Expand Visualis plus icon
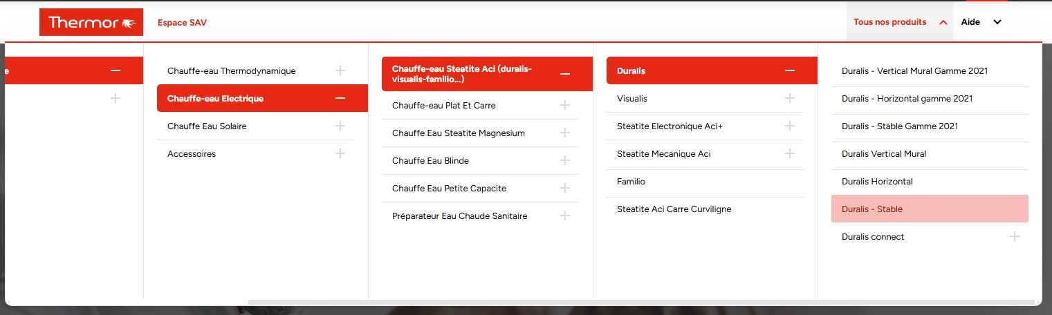The image size is (1052, 315). 790,98
